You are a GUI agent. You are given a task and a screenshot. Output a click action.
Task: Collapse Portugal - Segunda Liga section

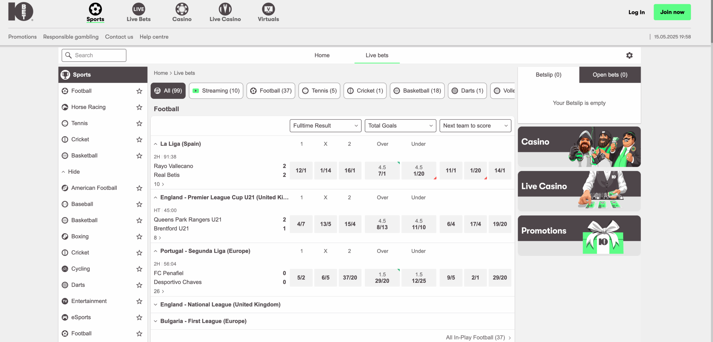[x=155, y=251]
